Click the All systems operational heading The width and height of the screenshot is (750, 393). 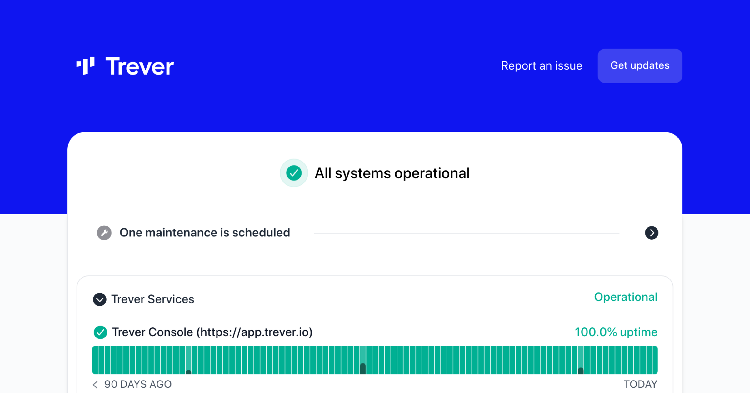click(x=392, y=173)
